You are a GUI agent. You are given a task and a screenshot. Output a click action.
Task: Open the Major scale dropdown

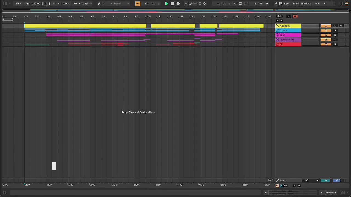point(121,4)
